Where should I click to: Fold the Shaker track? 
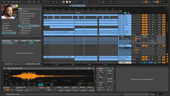tap(120, 34)
